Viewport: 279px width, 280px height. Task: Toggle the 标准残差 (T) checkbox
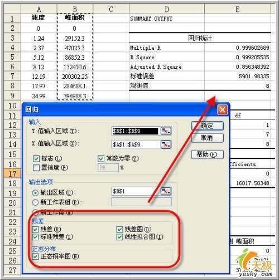35,237
